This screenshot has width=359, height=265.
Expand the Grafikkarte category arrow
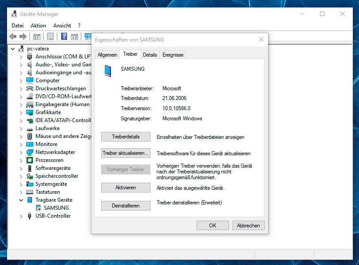click(x=21, y=113)
